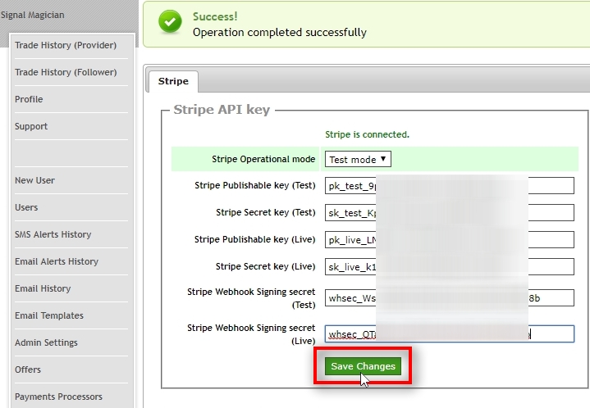View Email Alerts History

pyautogui.click(x=57, y=261)
